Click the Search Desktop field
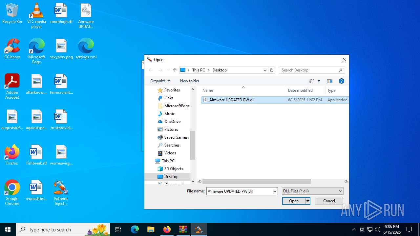Screen dimensions: 420x236 click(312, 70)
